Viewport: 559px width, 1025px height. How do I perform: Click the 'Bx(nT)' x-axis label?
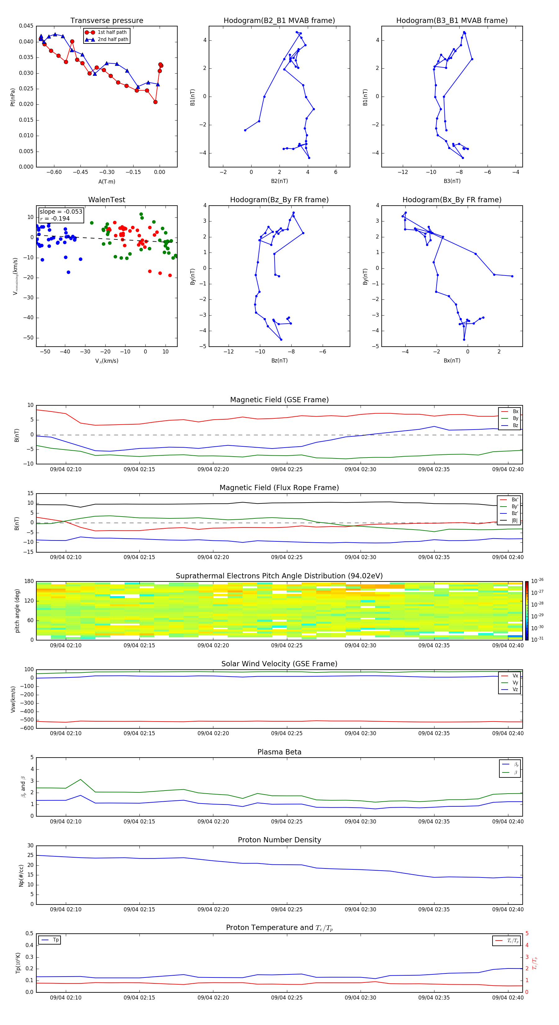pos(452,361)
